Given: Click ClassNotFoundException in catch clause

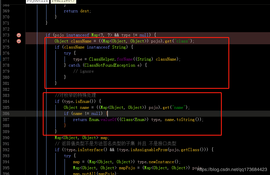Looking at the screenshot, I should [x=110, y=65].
